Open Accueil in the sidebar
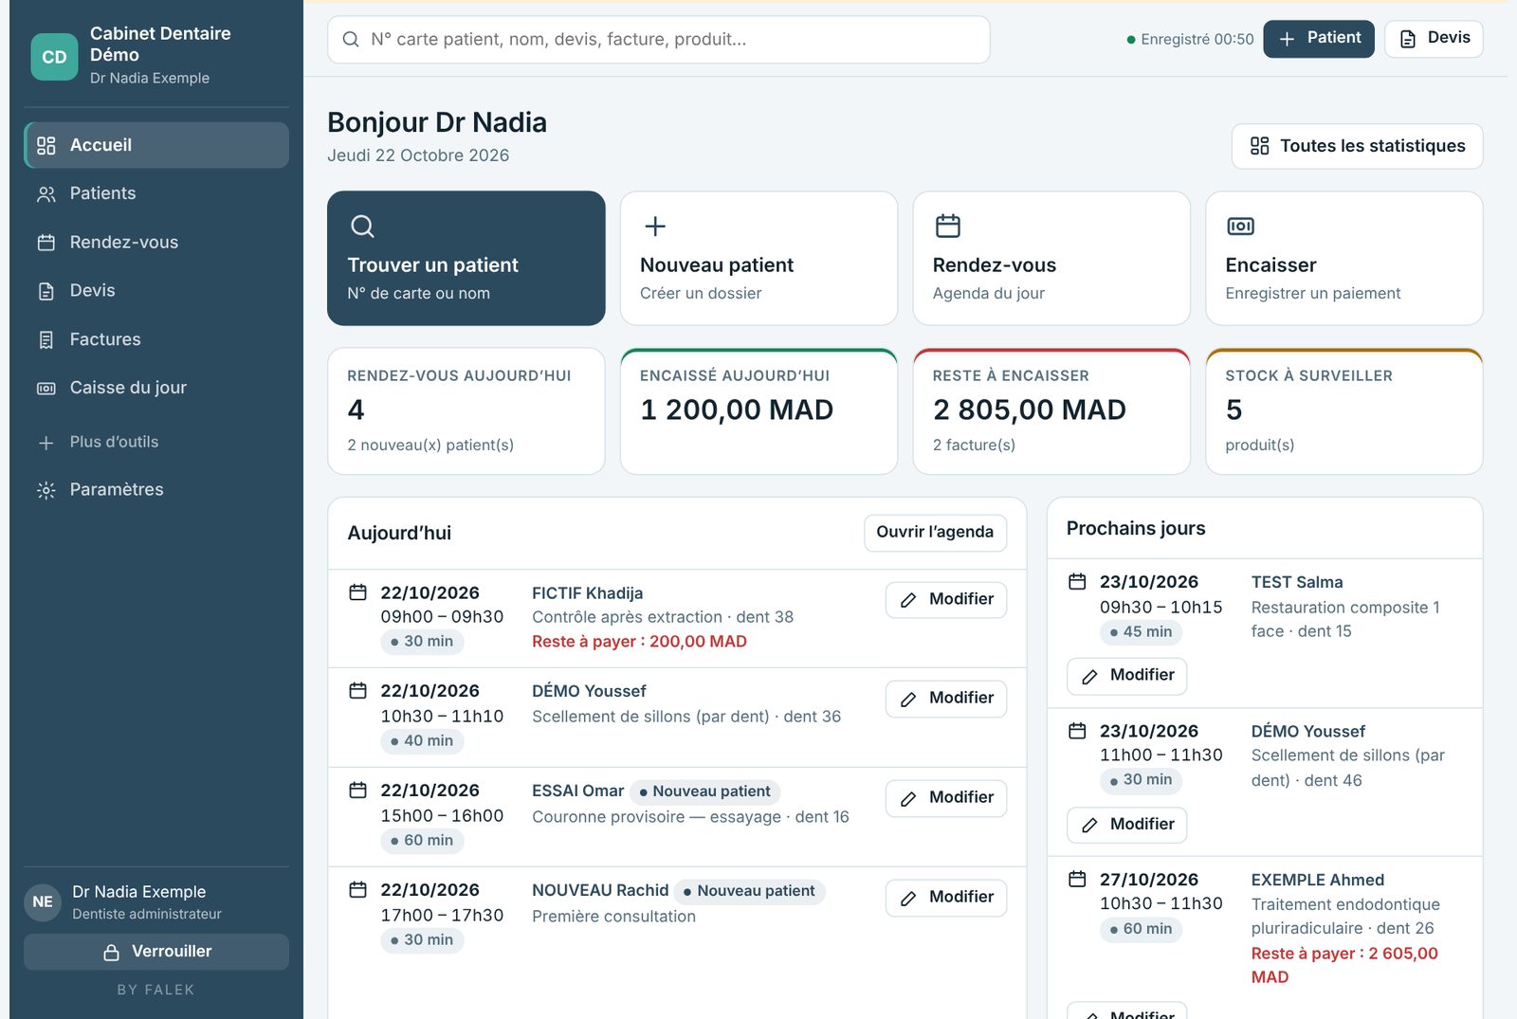 [156, 145]
